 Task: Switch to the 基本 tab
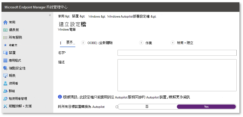[68, 42]
